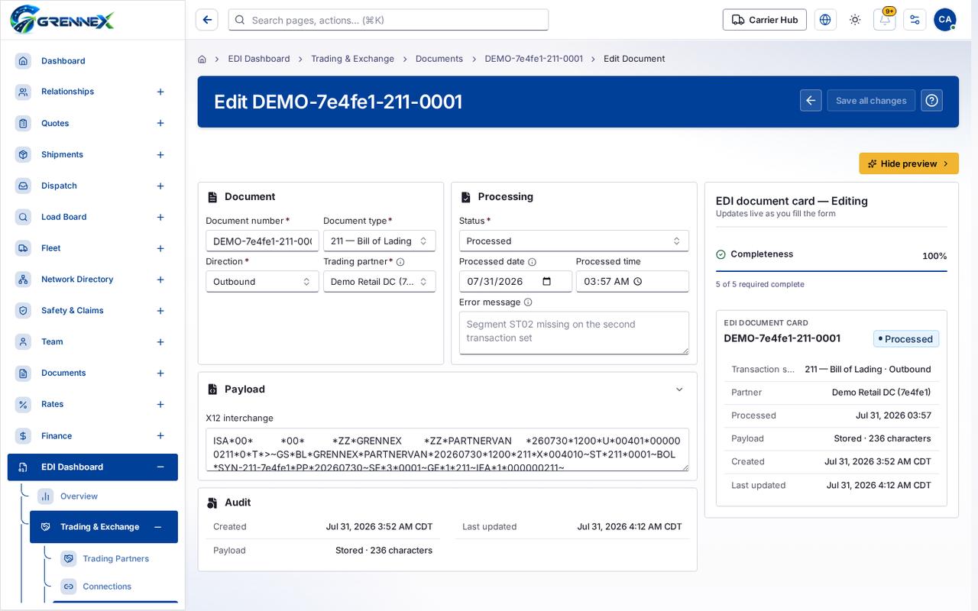Collapse the Payload section chevron

(x=679, y=389)
